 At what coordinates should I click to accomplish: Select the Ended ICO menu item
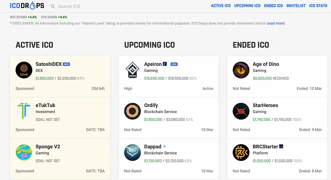tap(273, 6)
